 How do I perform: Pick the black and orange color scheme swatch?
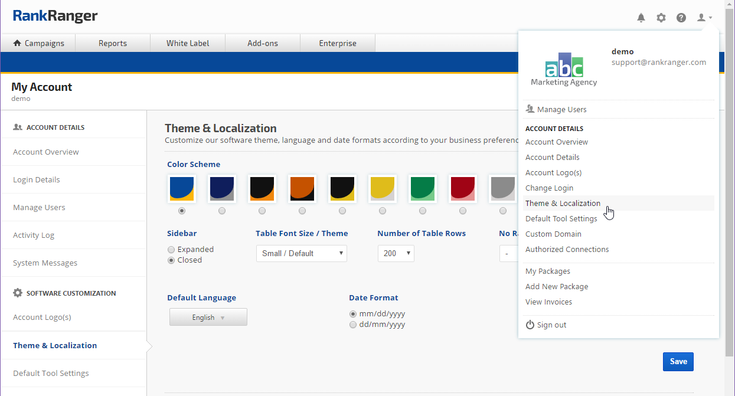pos(262,188)
